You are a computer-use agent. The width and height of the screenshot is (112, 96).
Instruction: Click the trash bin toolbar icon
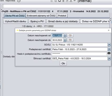click(63, 1)
